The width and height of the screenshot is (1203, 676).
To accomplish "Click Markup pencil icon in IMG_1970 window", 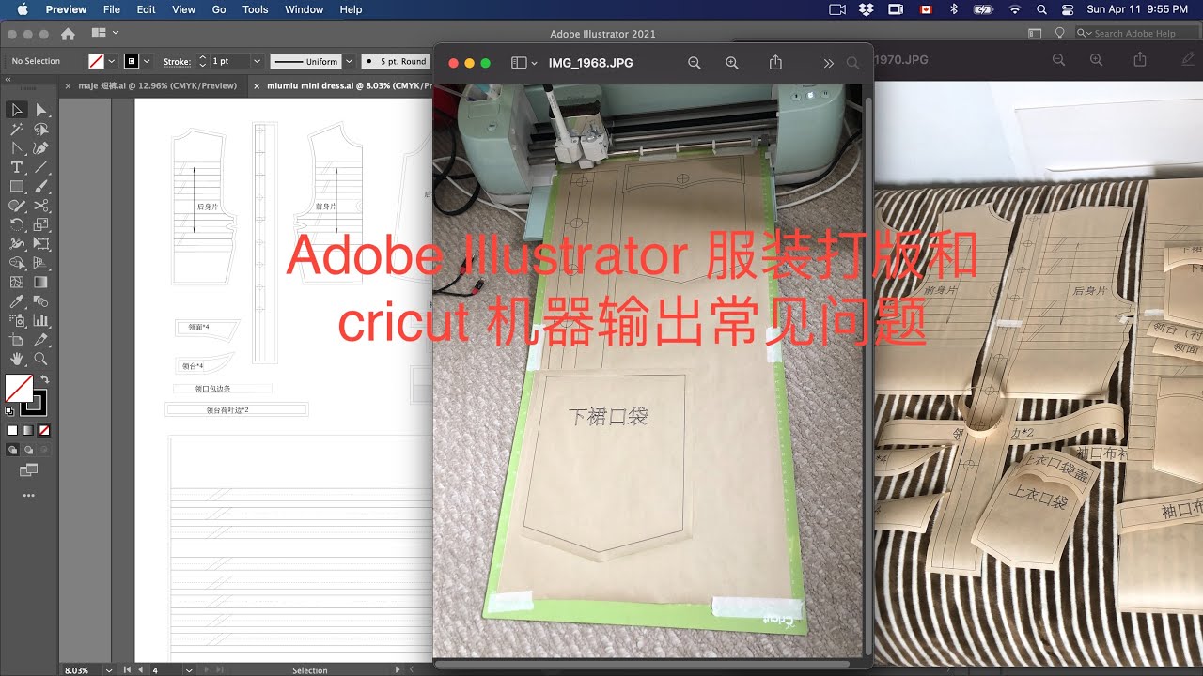I will coord(1188,59).
